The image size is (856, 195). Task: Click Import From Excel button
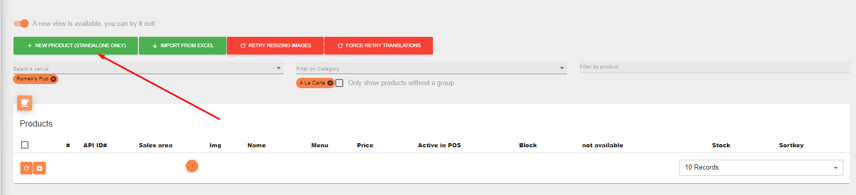pyautogui.click(x=183, y=46)
